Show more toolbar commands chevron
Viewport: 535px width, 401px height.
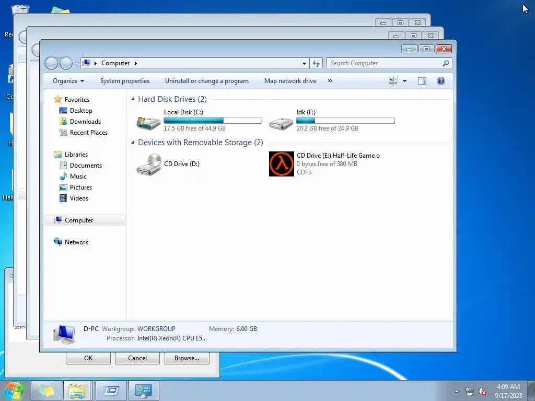point(330,81)
